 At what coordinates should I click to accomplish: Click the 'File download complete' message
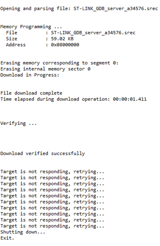tap(31, 93)
